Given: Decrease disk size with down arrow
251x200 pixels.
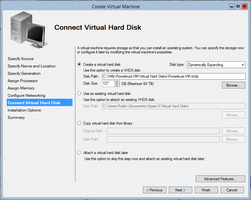Looking at the screenshot, I should pos(117,85).
